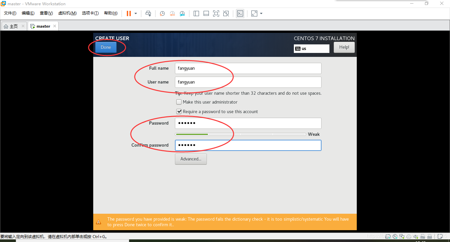The height and width of the screenshot is (242, 450).
Task: Click the warning triangle icon in orange bar
Action: click(98, 222)
